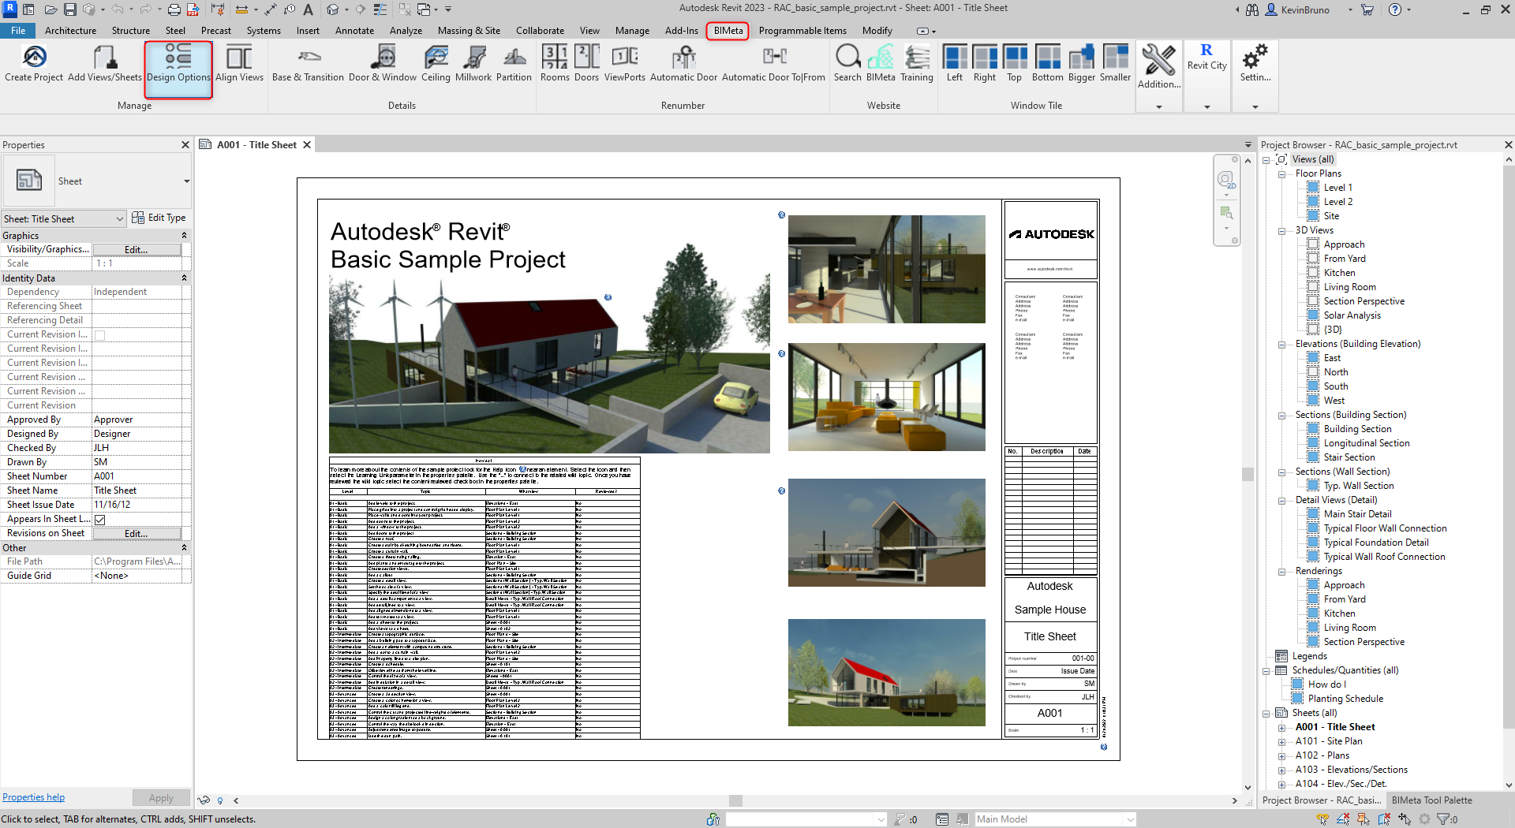The width and height of the screenshot is (1515, 828).
Task: Run Automatic Door renumbering
Action: (x=683, y=63)
